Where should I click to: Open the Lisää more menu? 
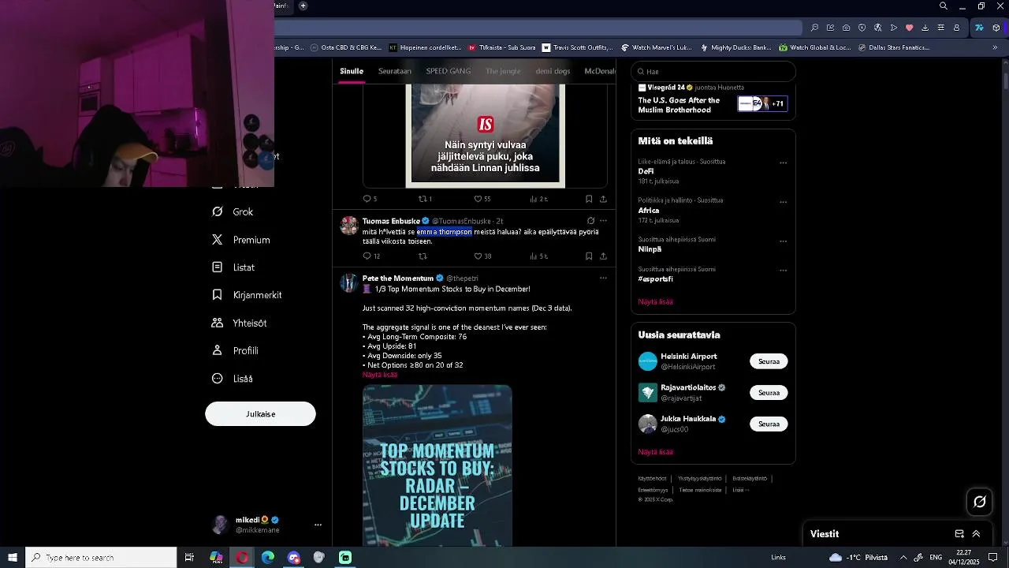click(233, 379)
